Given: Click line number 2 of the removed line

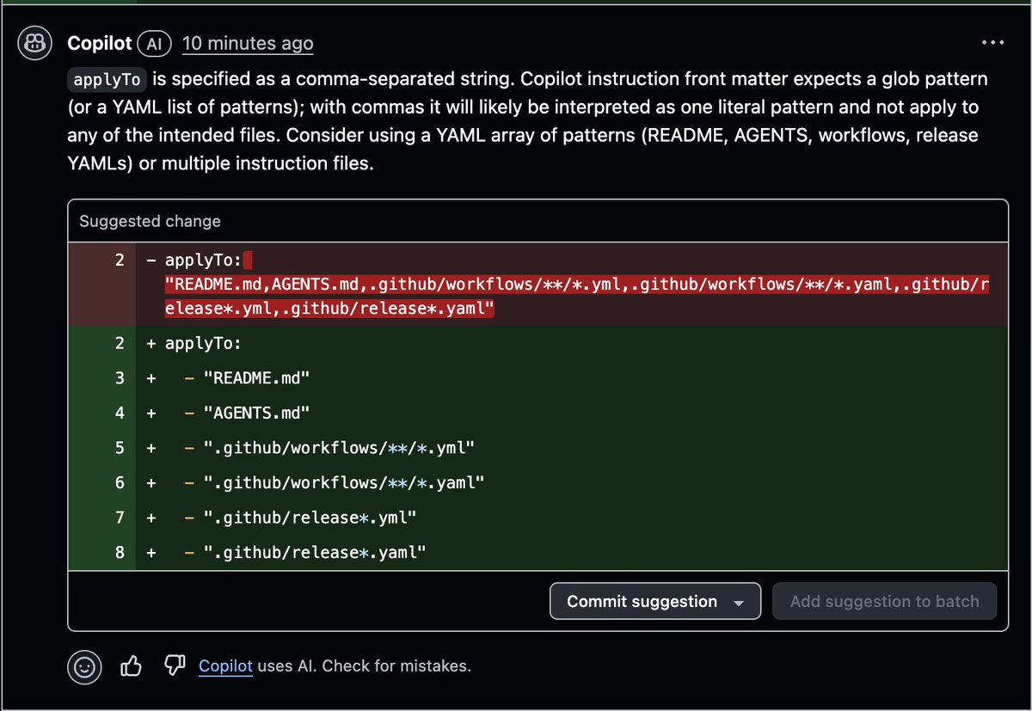Looking at the screenshot, I should [x=120, y=260].
